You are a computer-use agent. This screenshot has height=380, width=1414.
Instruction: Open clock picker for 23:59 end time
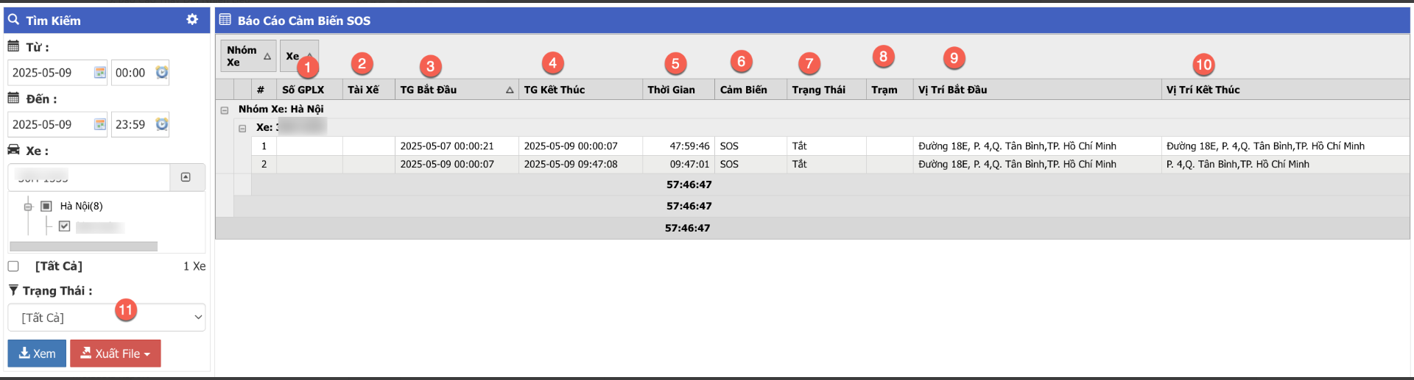coord(162,125)
